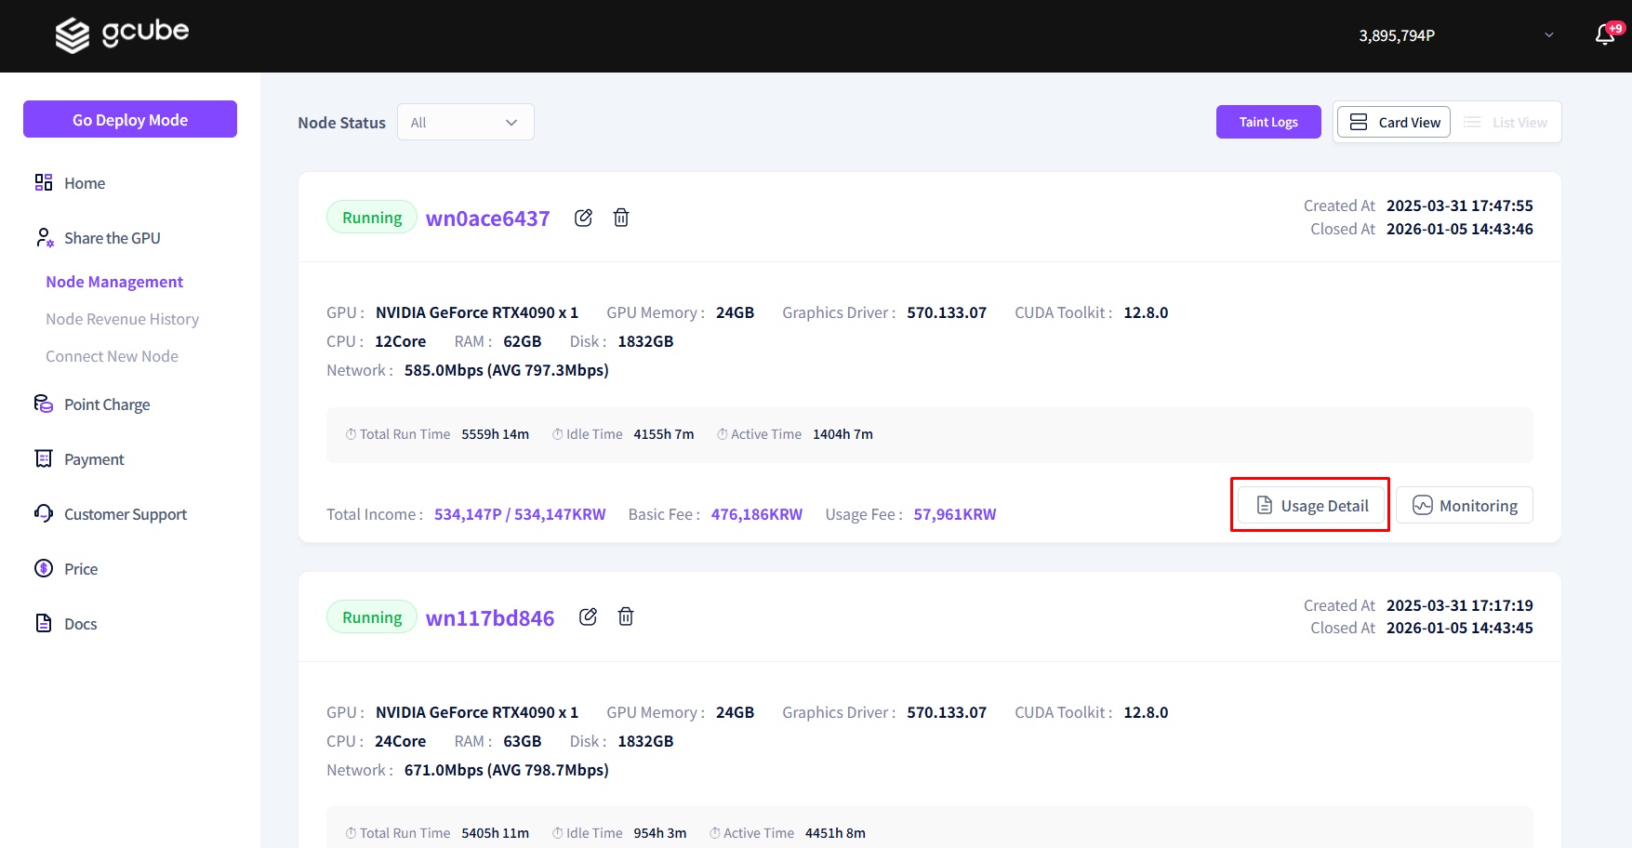Open Customer Support from sidebar
This screenshot has width=1632, height=848.
click(125, 514)
